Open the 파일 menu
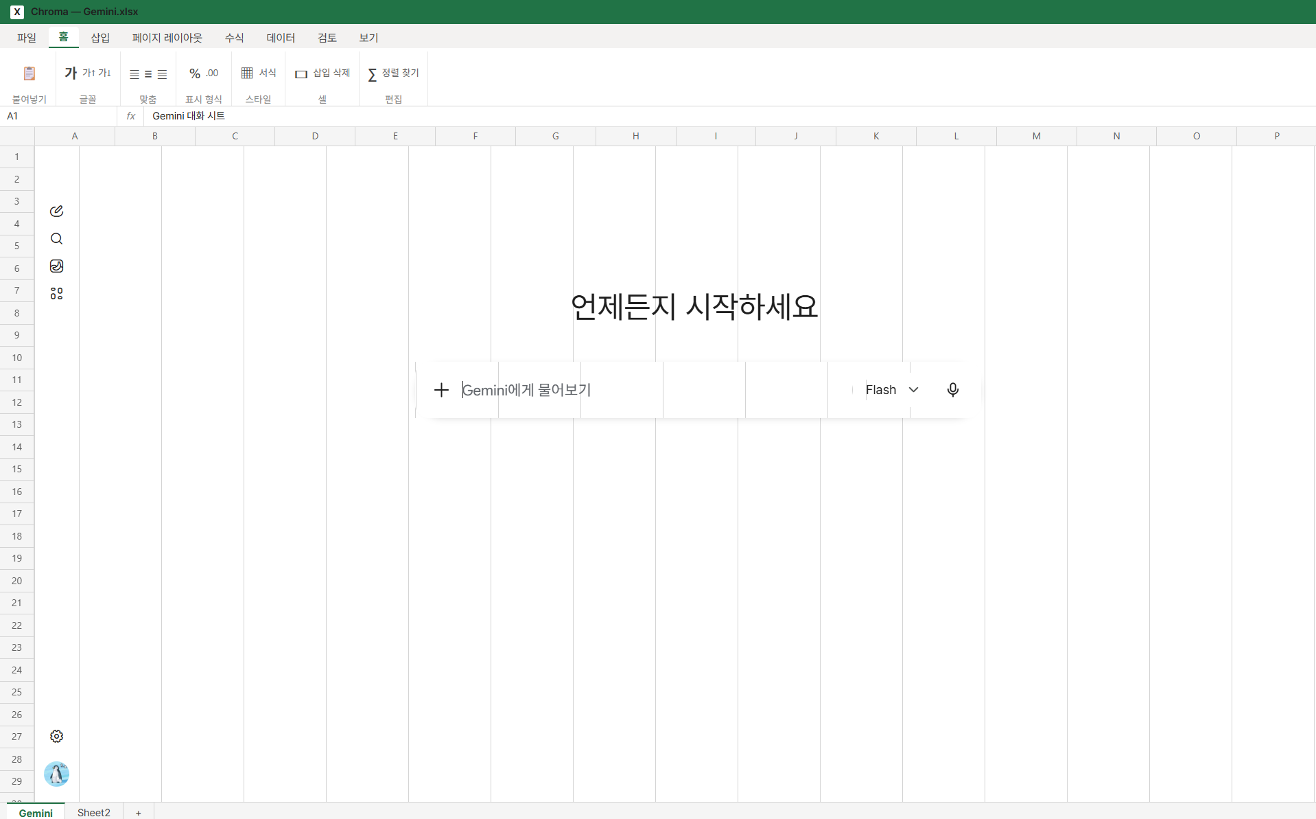1316x819 pixels. (x=26, y=38)
